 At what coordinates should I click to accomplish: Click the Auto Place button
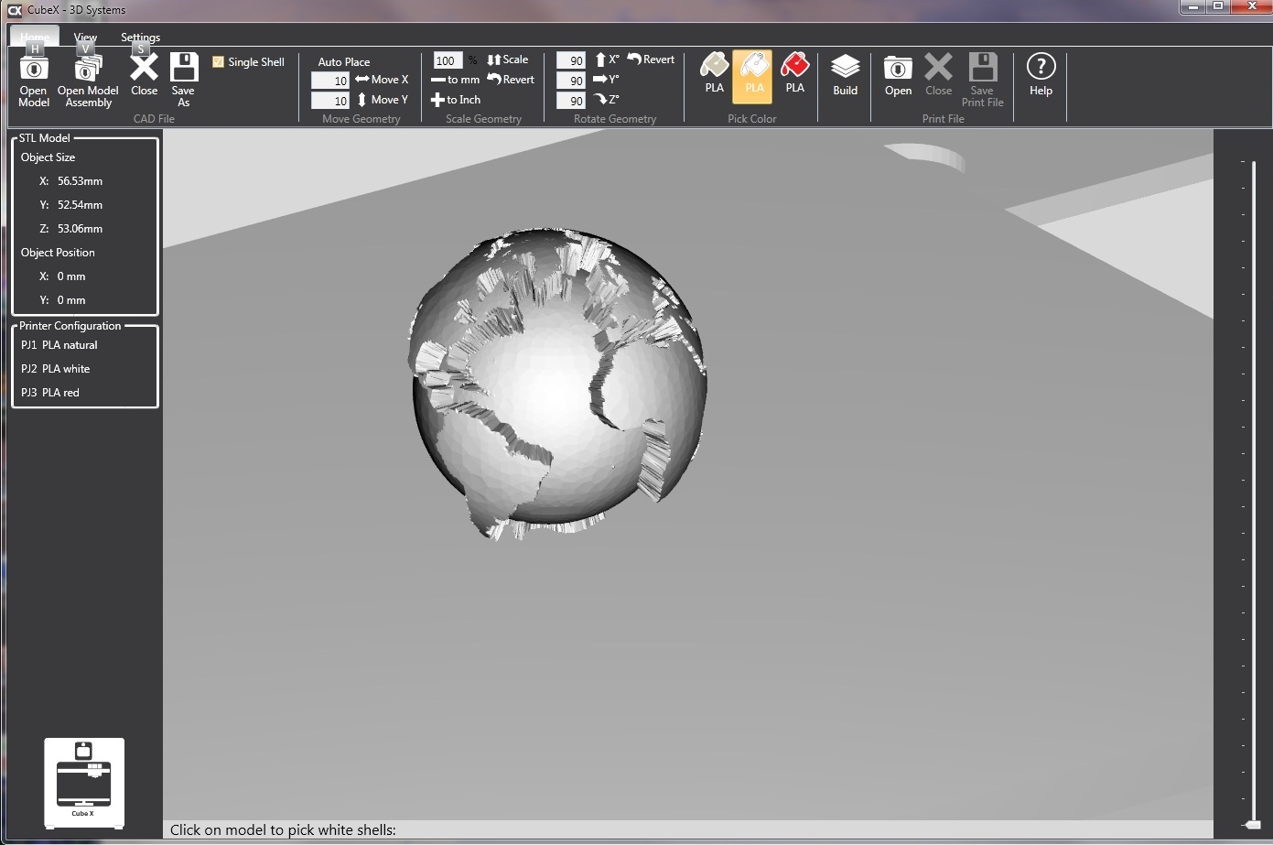[x=344, y=61]
